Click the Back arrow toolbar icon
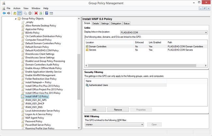The width and height of the screenshot is (212, 136). 4,13
